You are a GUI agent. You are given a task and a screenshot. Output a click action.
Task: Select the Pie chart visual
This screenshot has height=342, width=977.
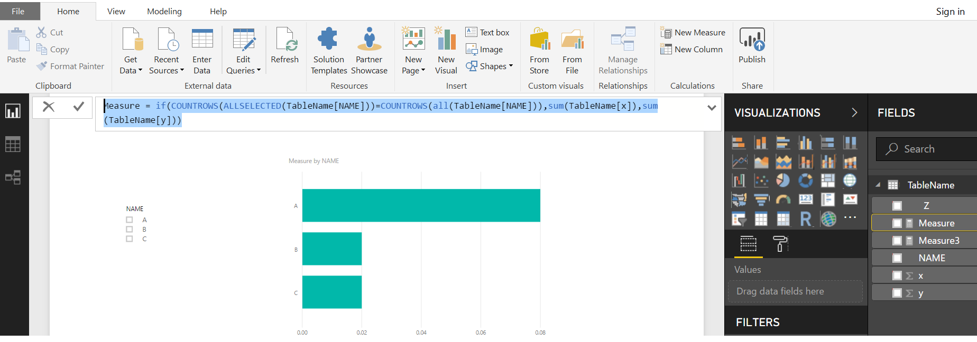pyautogui.click(x=783, y=180)
